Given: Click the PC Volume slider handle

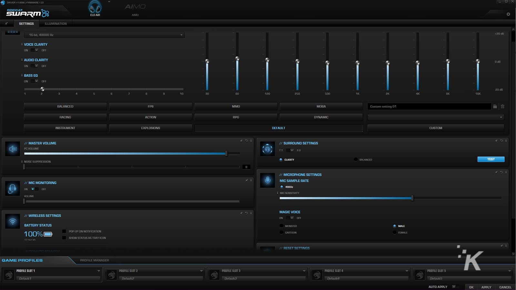Looking at the screenshot, I should (x=226, y=154).
